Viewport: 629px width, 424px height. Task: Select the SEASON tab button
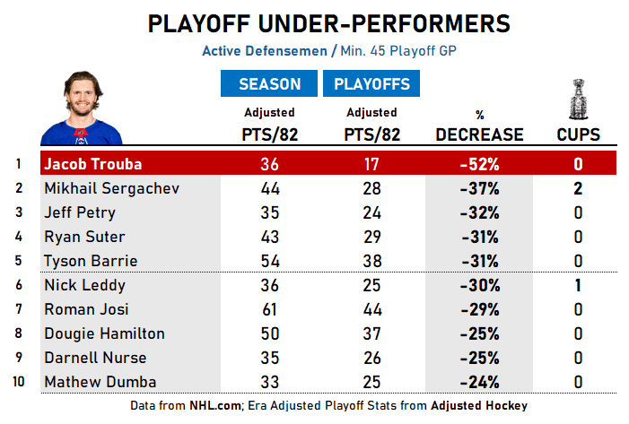[269, 84]
